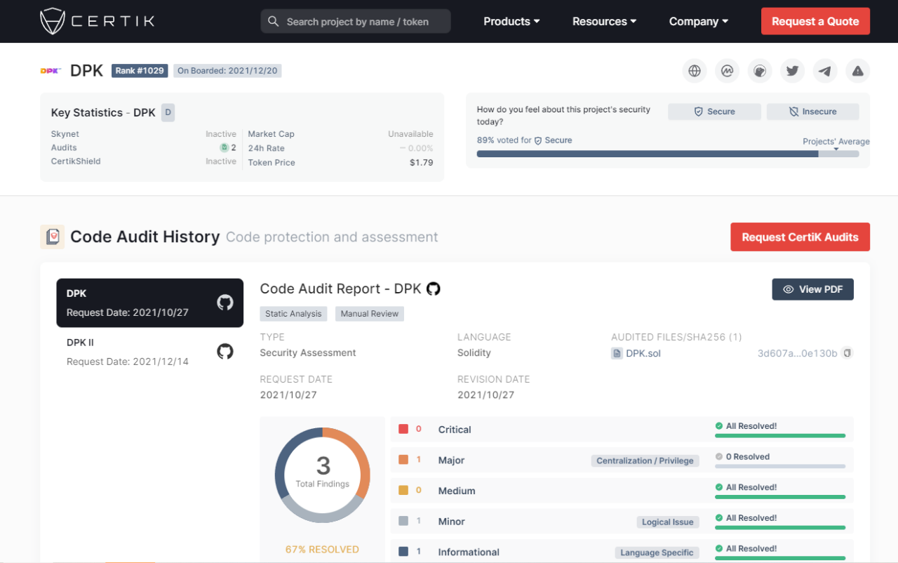Click the Static Analysis tag
The image size is (898, 563).
click(x=293, y=314)
